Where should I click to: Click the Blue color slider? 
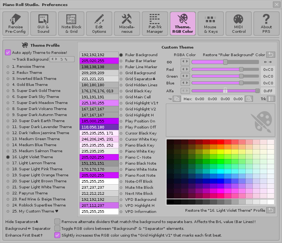(225, 83)
